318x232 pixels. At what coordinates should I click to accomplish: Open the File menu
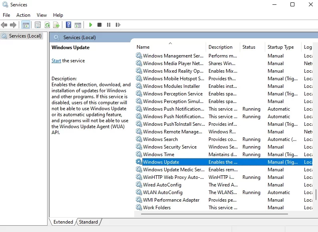(x=6, y=15)
